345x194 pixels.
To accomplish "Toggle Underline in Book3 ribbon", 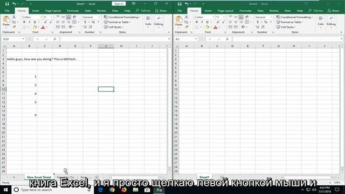I will (207, 22).
